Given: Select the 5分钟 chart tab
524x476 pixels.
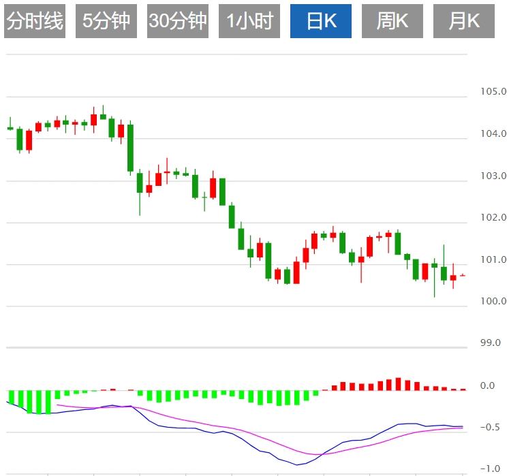Looking at the screenshot, I should [x=106, y=21].
